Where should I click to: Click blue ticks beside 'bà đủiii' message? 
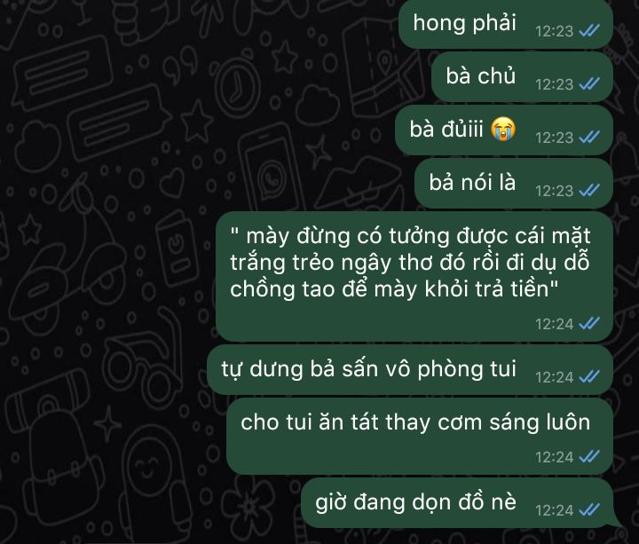click(x=589, y=138)
